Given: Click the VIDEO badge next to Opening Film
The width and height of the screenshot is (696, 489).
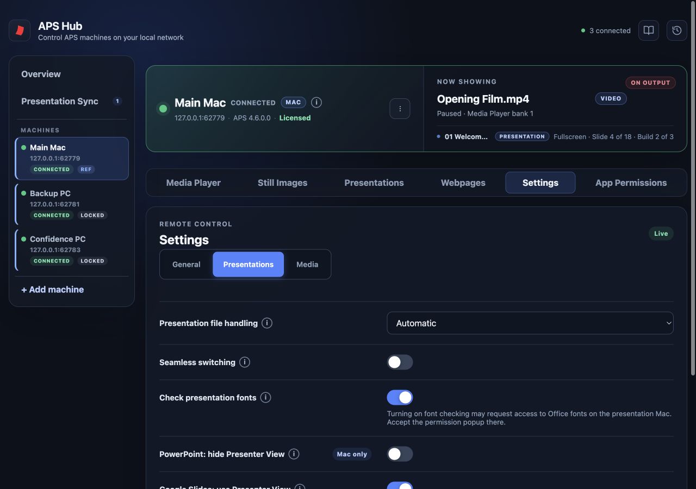Looking at the screenshot, I should click(x=611, y=99).
